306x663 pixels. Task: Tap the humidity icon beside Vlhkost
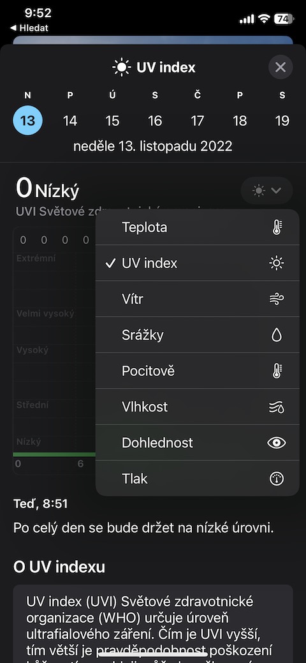point(277,407)
